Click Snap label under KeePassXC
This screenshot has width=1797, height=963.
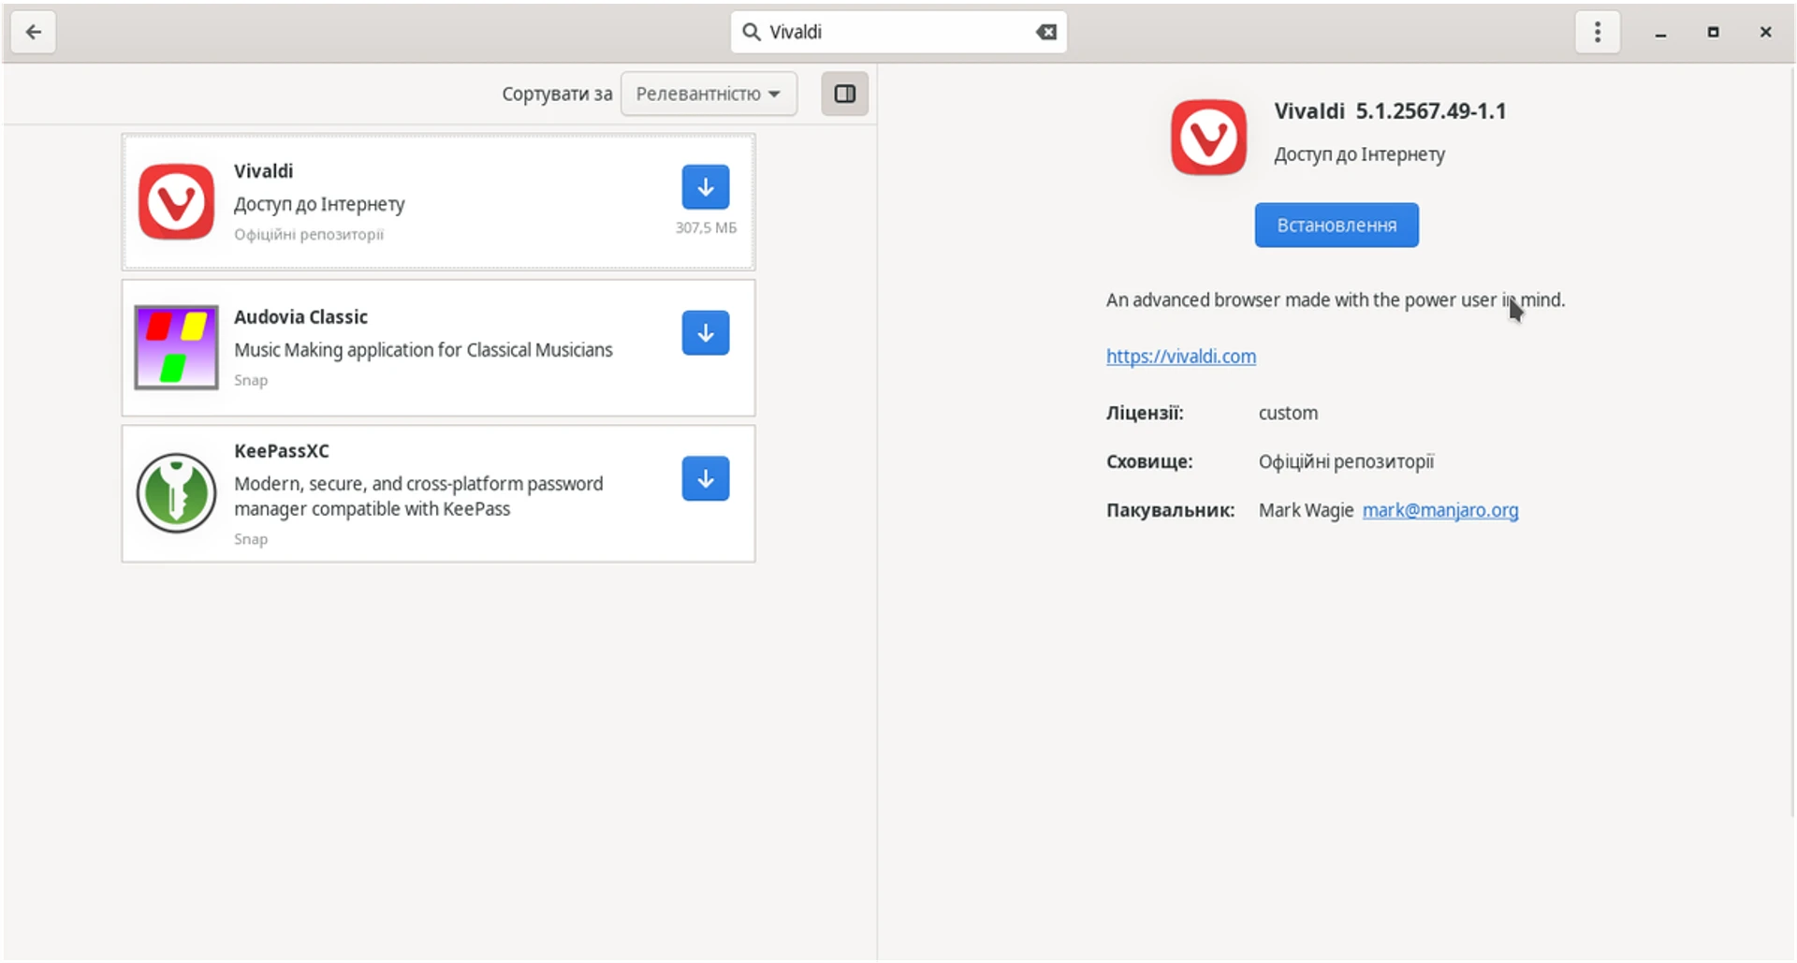(251, 539)
